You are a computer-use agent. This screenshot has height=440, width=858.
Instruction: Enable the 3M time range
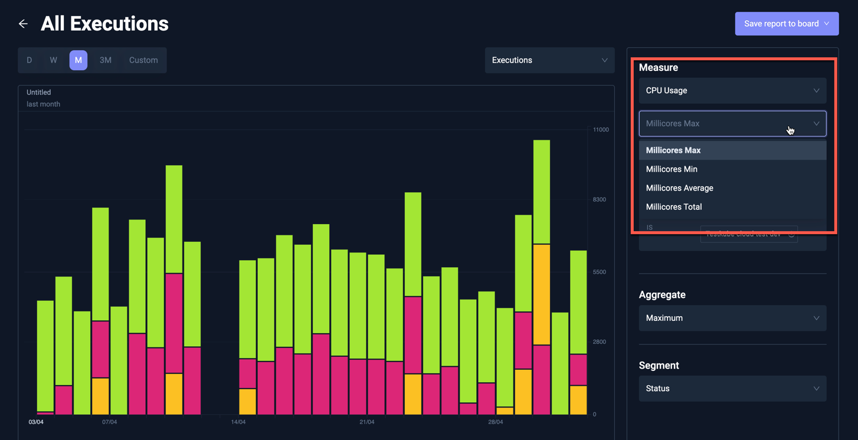105,60
